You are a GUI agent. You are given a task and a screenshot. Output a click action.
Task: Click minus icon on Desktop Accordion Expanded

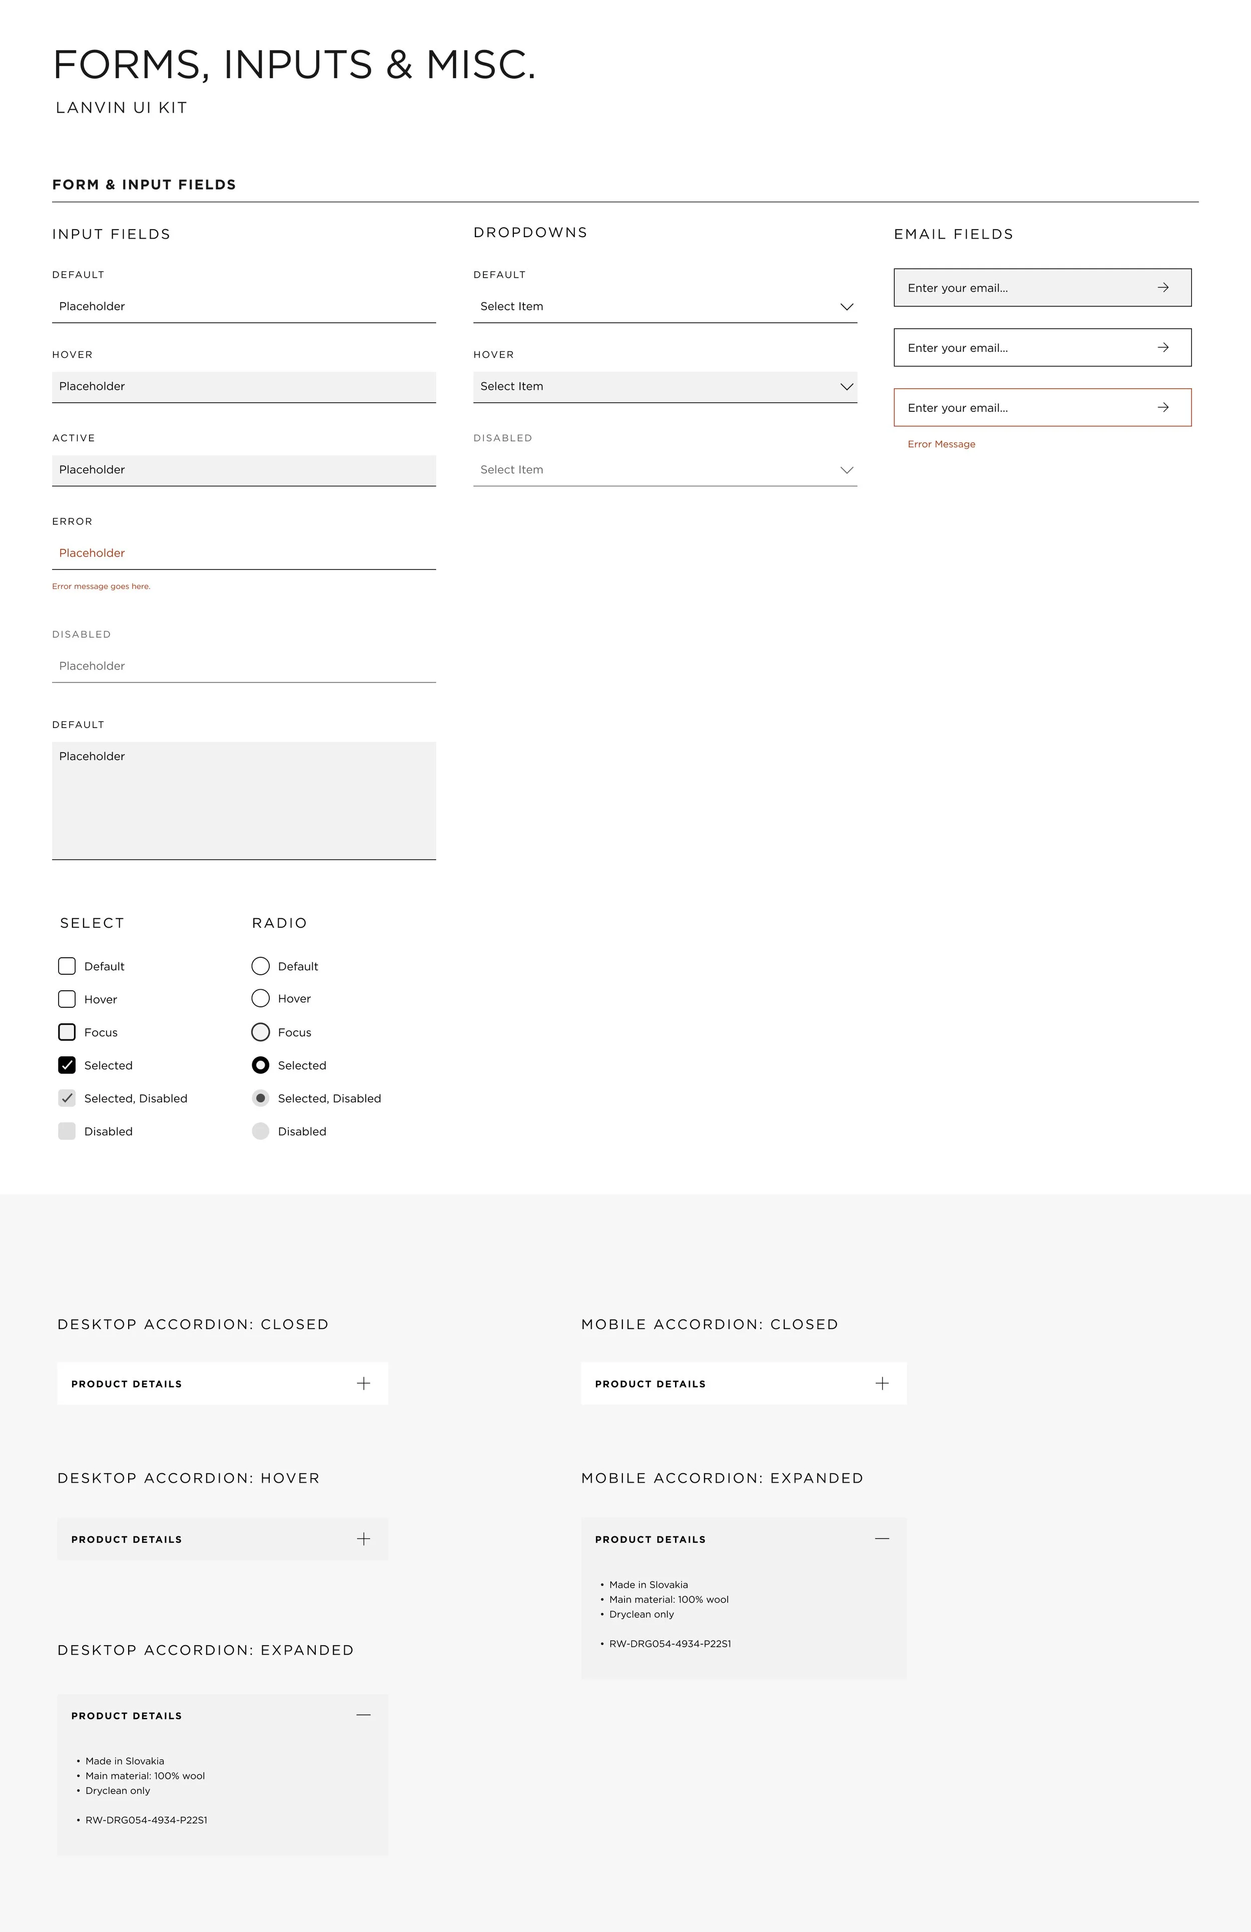(364, 1714)
